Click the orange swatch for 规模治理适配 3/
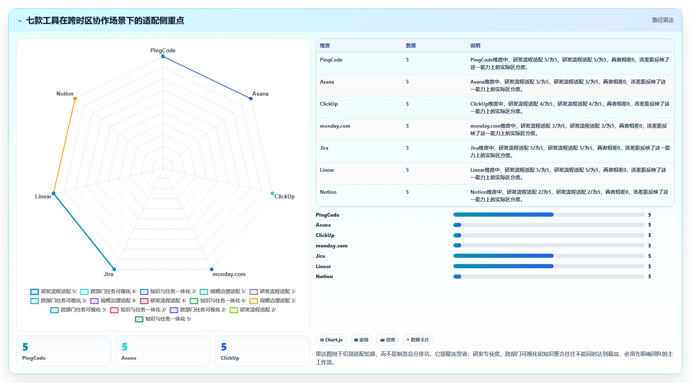This screenshot has height=383, width=691. coord(254,301)
